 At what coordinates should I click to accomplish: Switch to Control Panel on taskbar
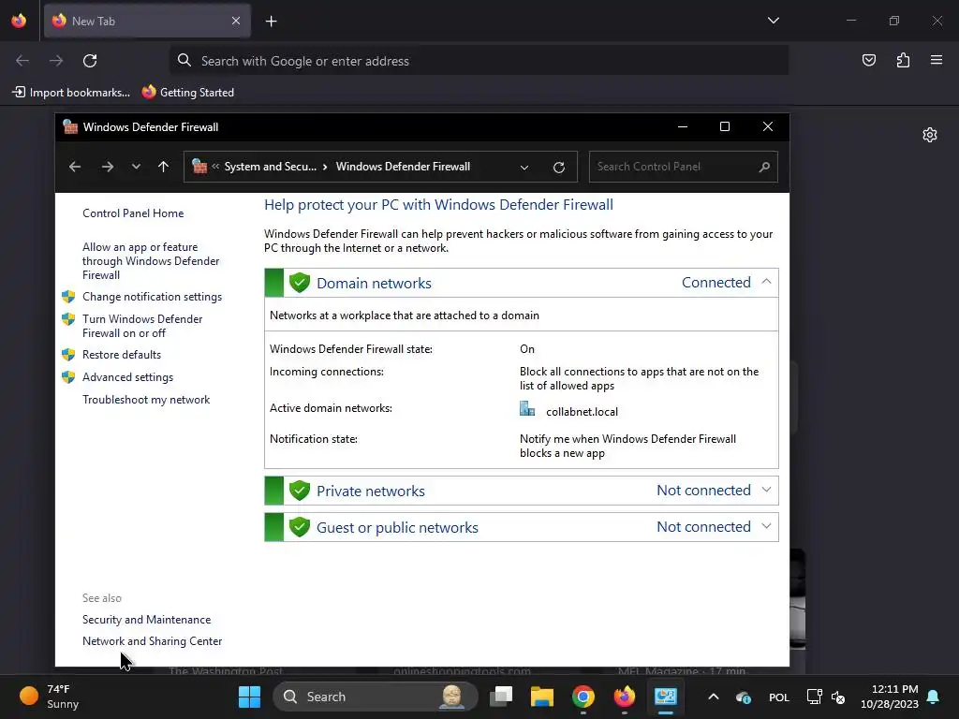[x=665, y=697]
